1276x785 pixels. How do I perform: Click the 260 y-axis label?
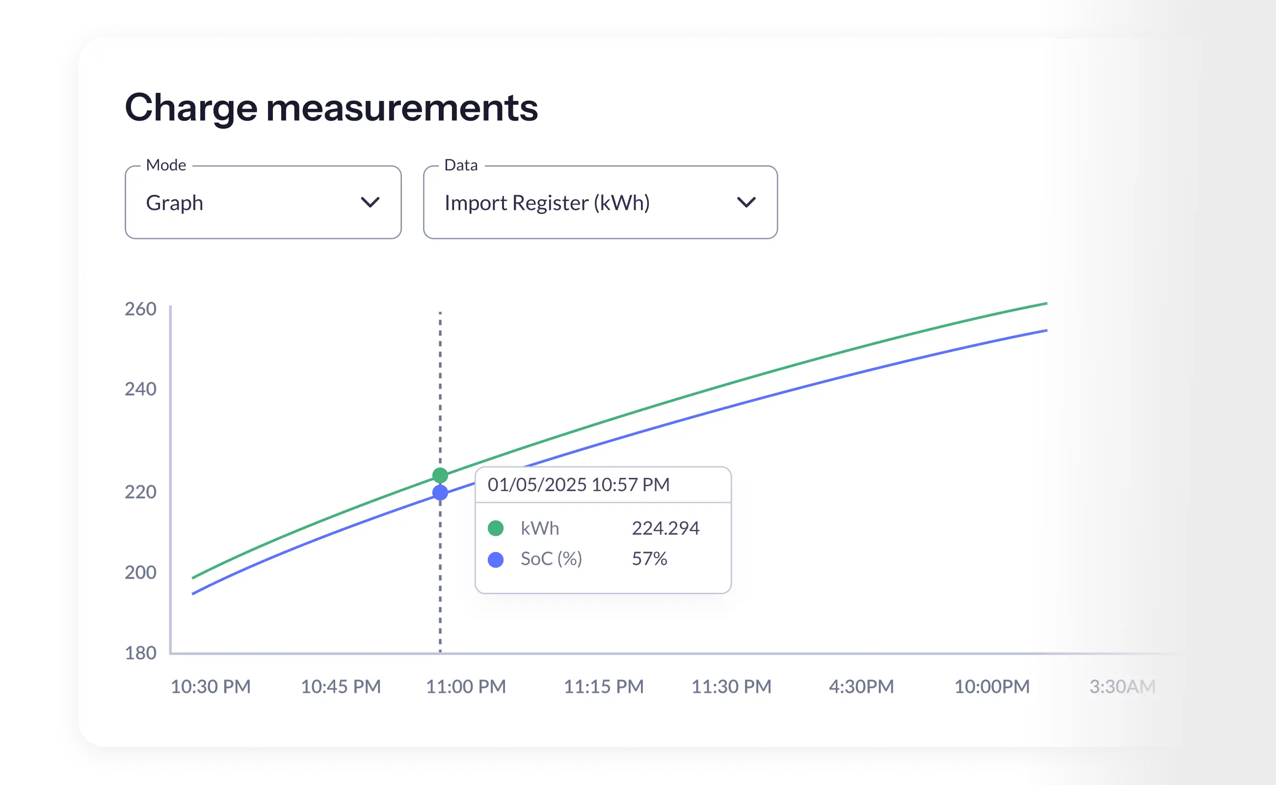click(140, 310)
